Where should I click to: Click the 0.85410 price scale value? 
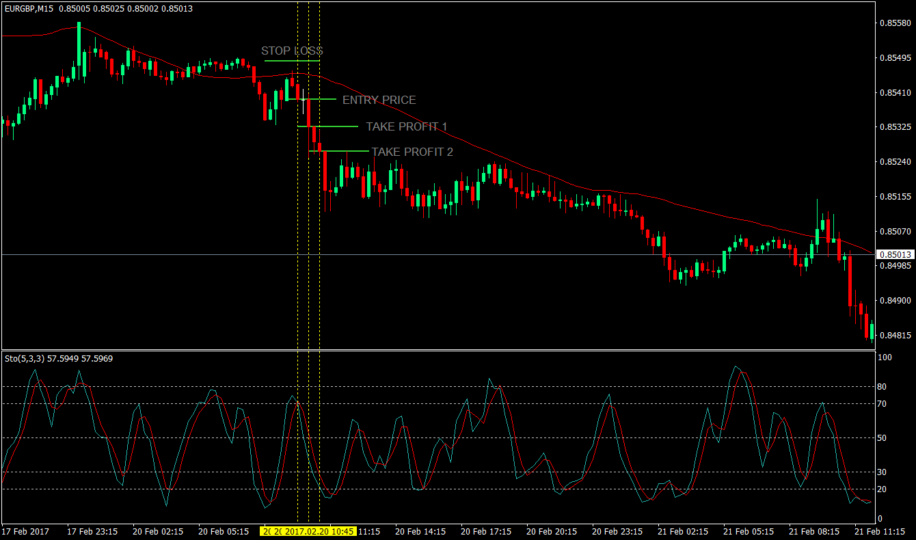coord(894,93)
